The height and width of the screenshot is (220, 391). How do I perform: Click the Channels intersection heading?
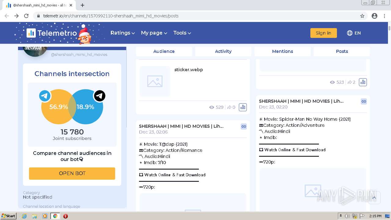tap(72, 74)
